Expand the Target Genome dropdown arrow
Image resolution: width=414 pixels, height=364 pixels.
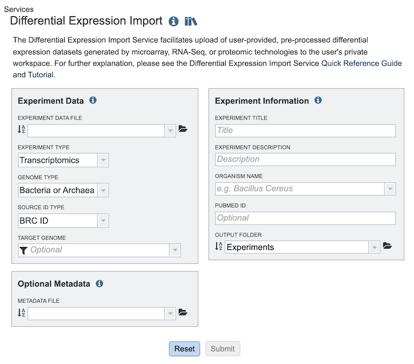(x=175, y=250)
